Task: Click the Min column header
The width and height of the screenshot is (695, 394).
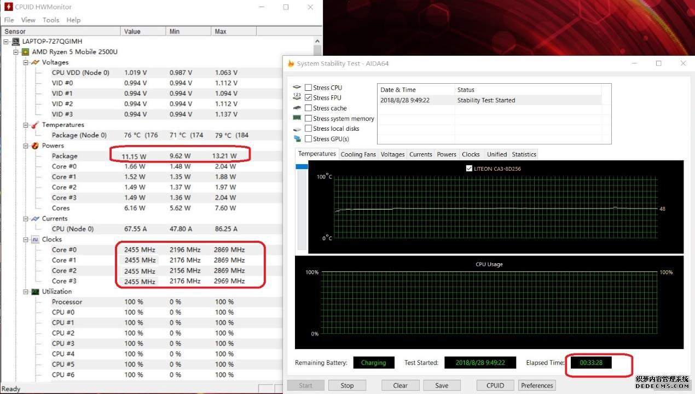Action: click(189, 32)
